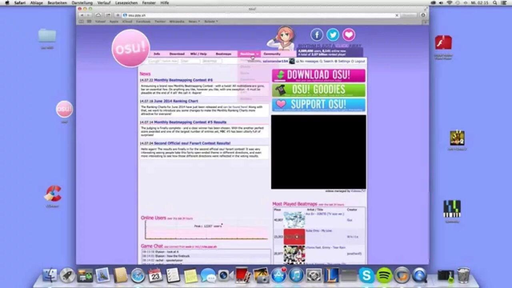The image size is (512, 288).
Task: Click the DOWNLOAD OSU! banner
Action: tap(318, 76)
